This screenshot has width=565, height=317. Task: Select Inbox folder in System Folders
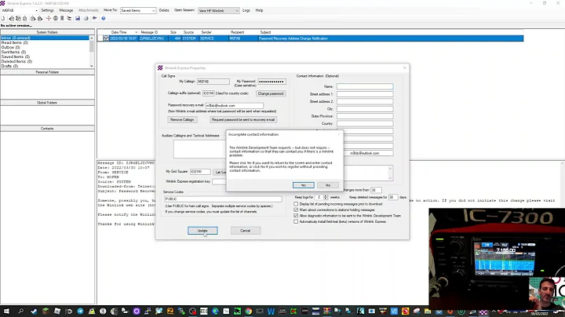(45, 38)
